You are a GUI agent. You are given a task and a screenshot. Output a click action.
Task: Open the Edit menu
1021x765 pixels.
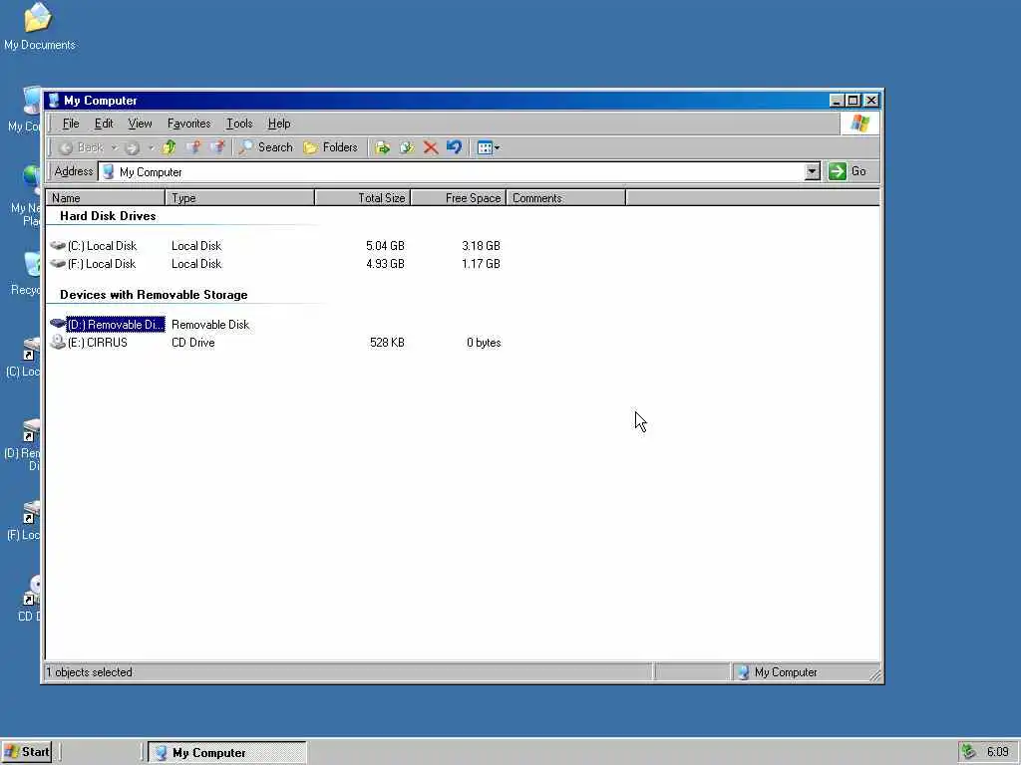pos(104,124)
